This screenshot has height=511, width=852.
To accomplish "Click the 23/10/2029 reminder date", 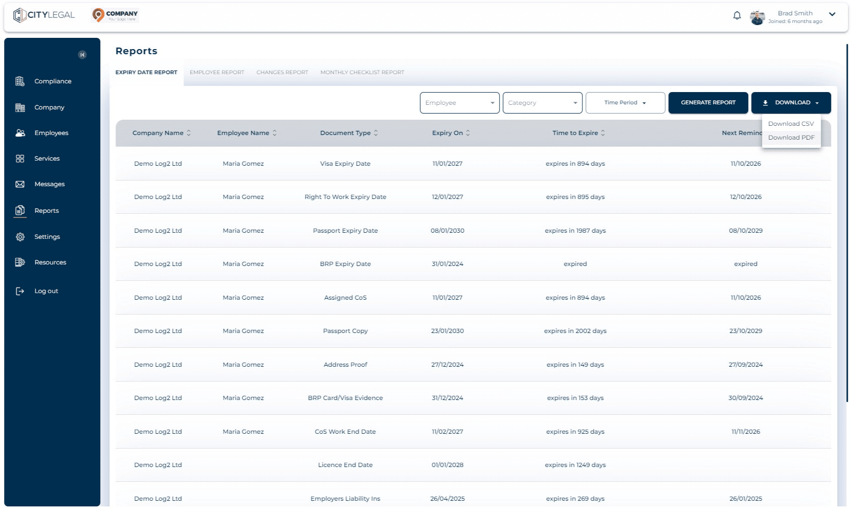I will point(746,331).
